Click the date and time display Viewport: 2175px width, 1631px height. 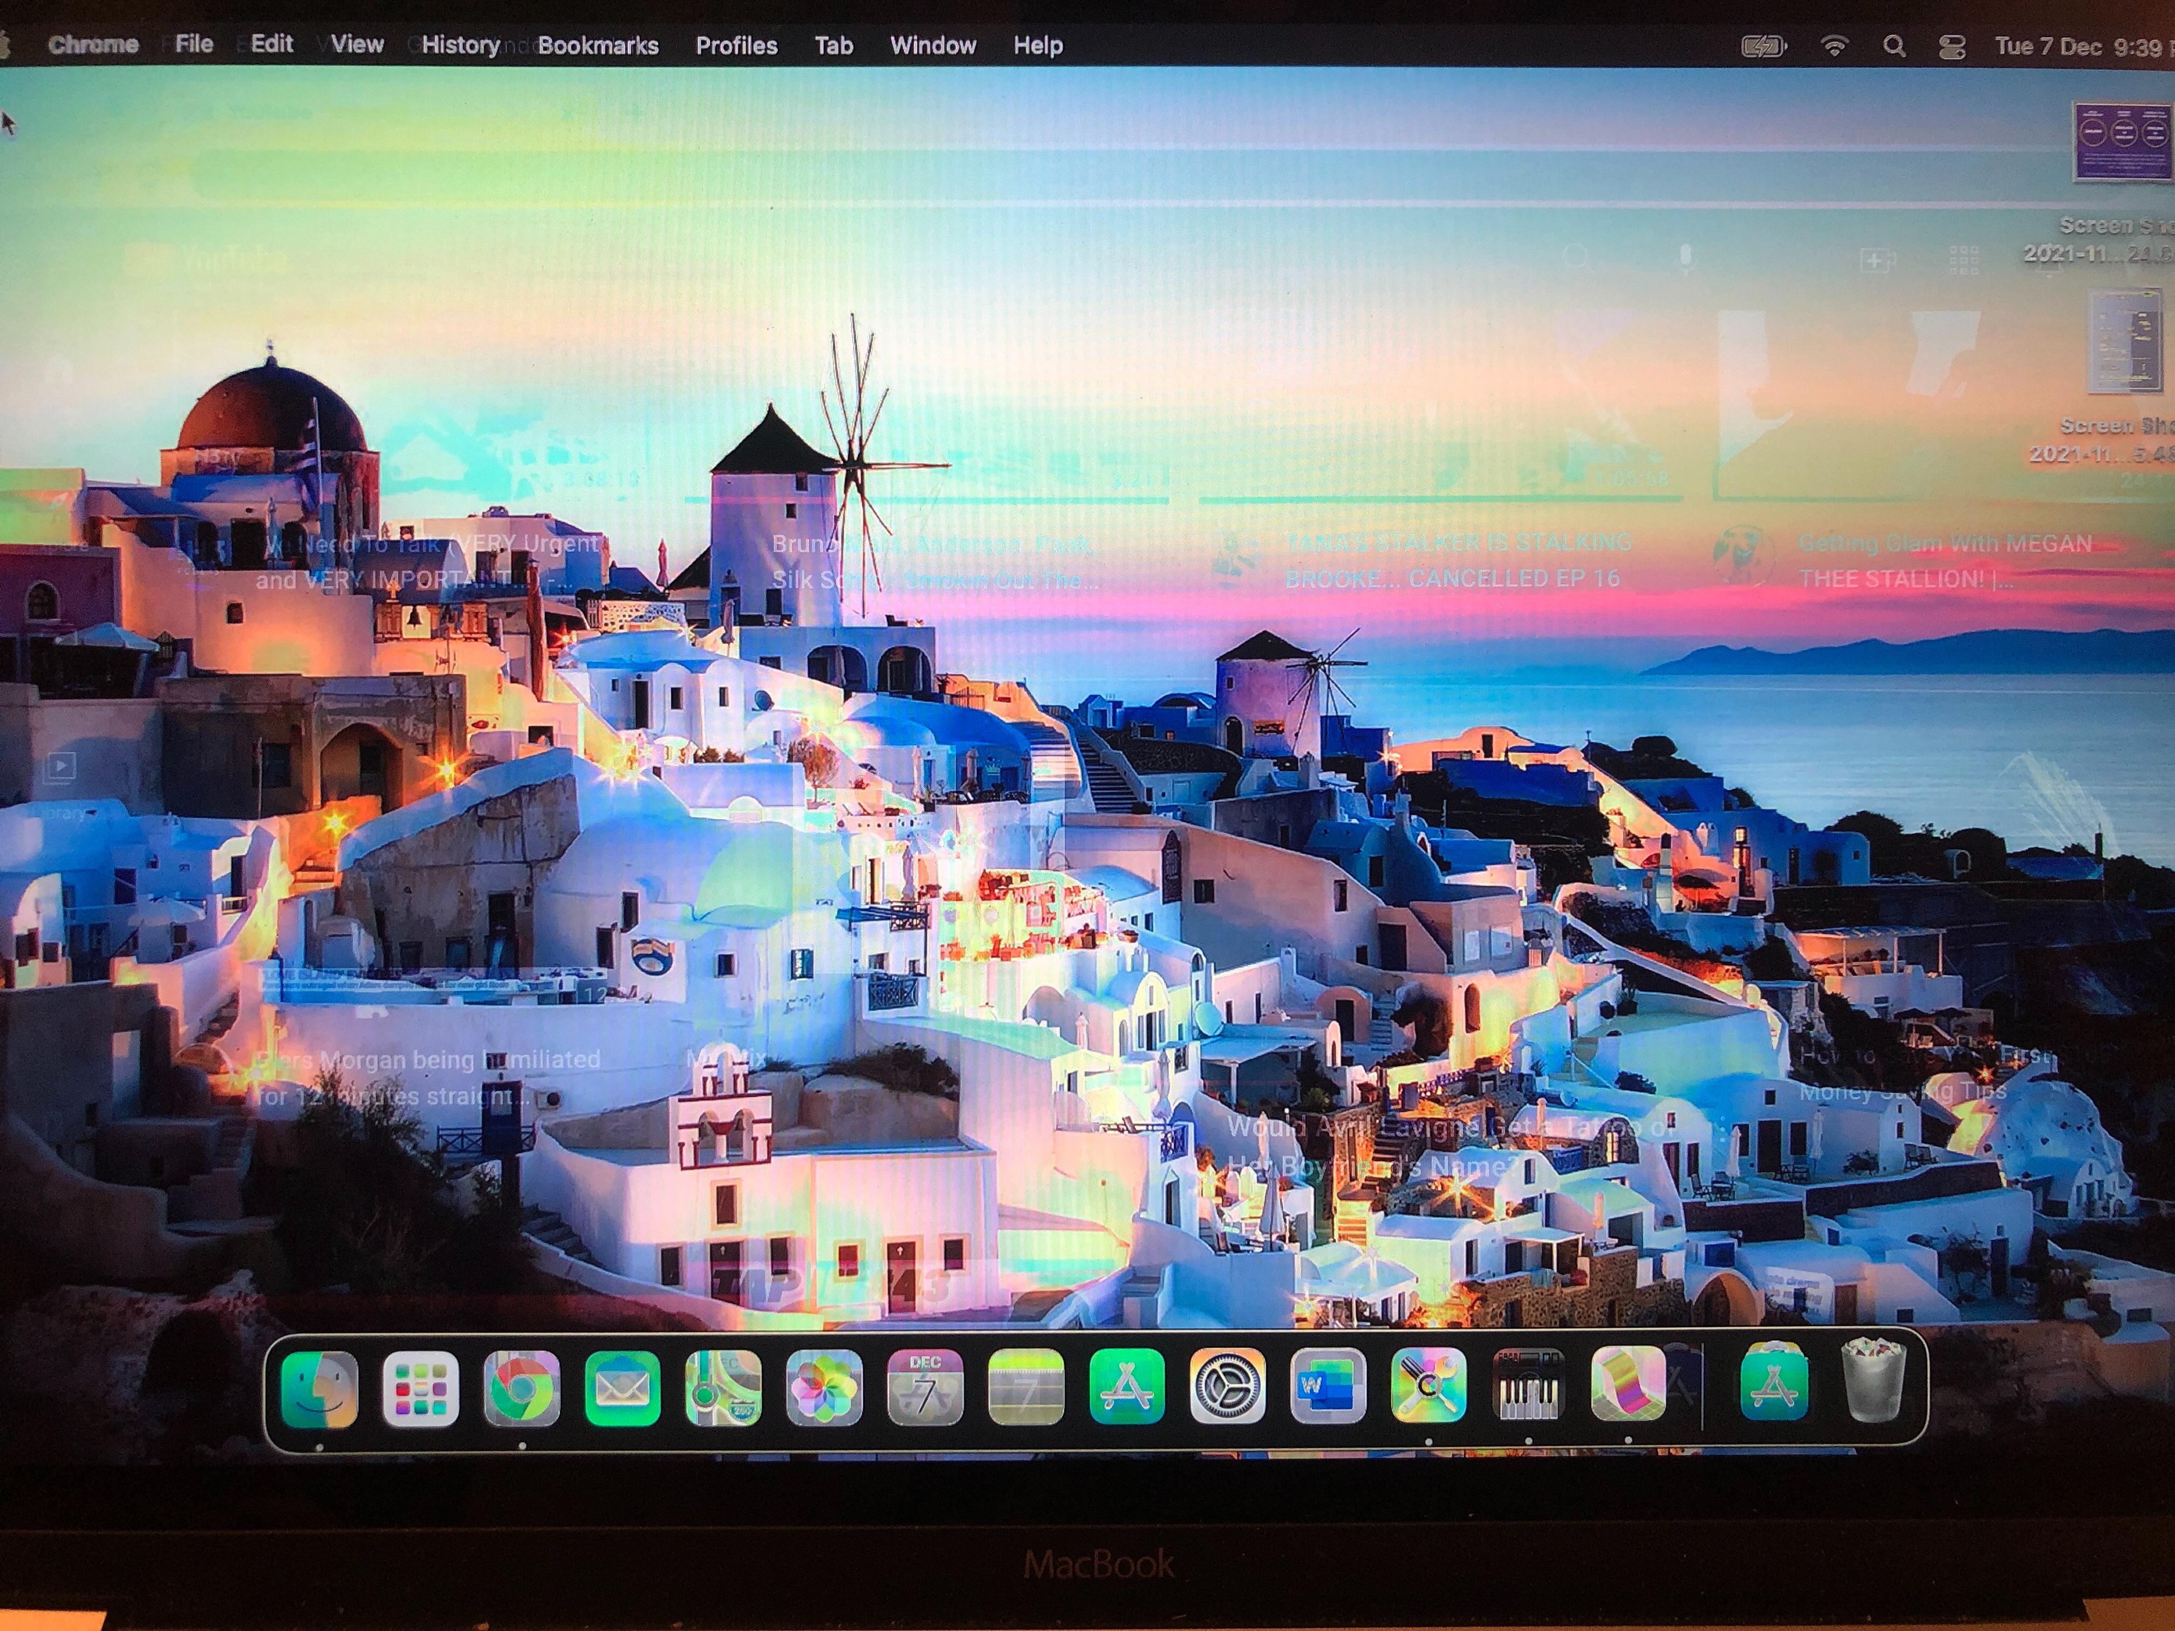tap(2080, 46)
